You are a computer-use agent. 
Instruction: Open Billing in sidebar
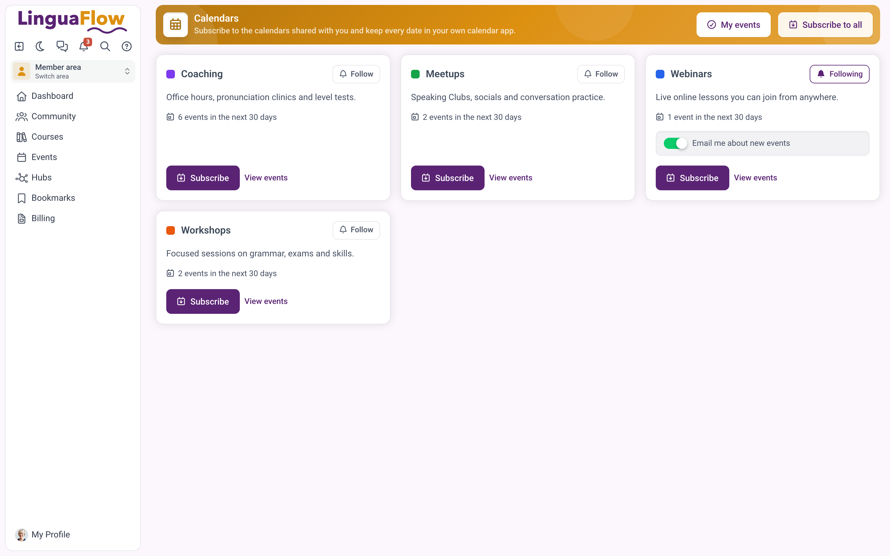(73, 218)
